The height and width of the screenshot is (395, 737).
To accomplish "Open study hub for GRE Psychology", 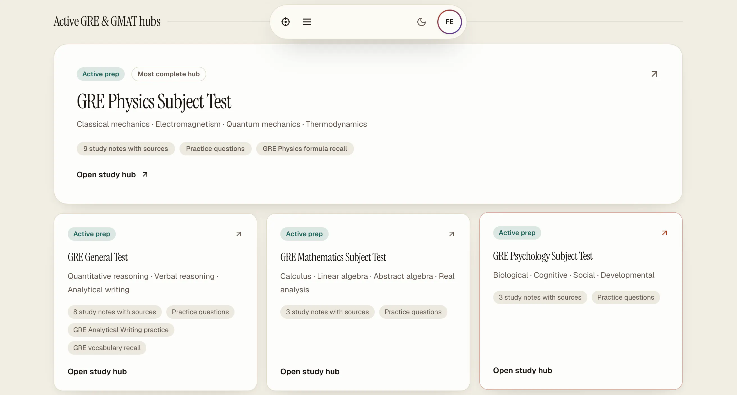I will [522, 370].
